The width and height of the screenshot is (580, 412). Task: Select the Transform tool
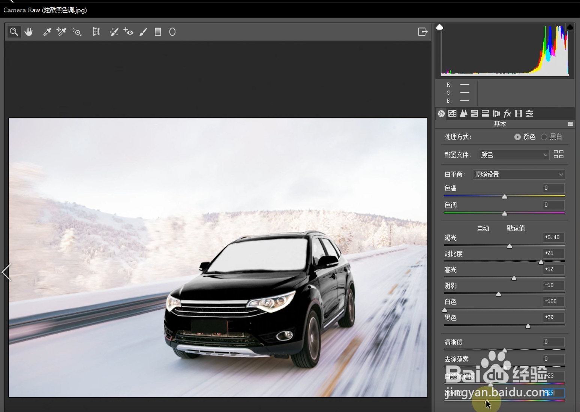(x=96, y=32)
